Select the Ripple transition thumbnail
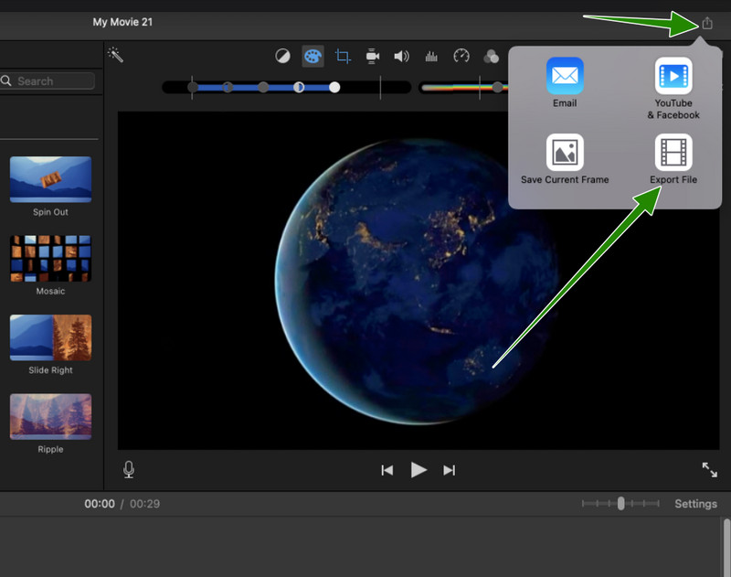Viewport: 731px width, 577px height. click(50, 416)
